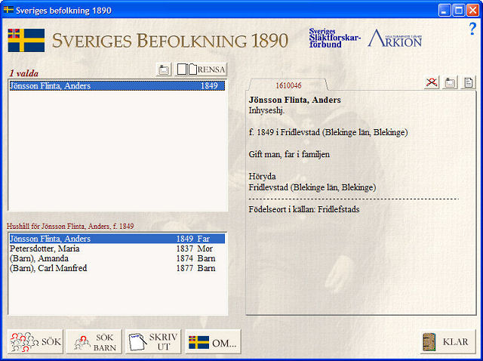Finish with the KLAR button

(x=448, y=341)
